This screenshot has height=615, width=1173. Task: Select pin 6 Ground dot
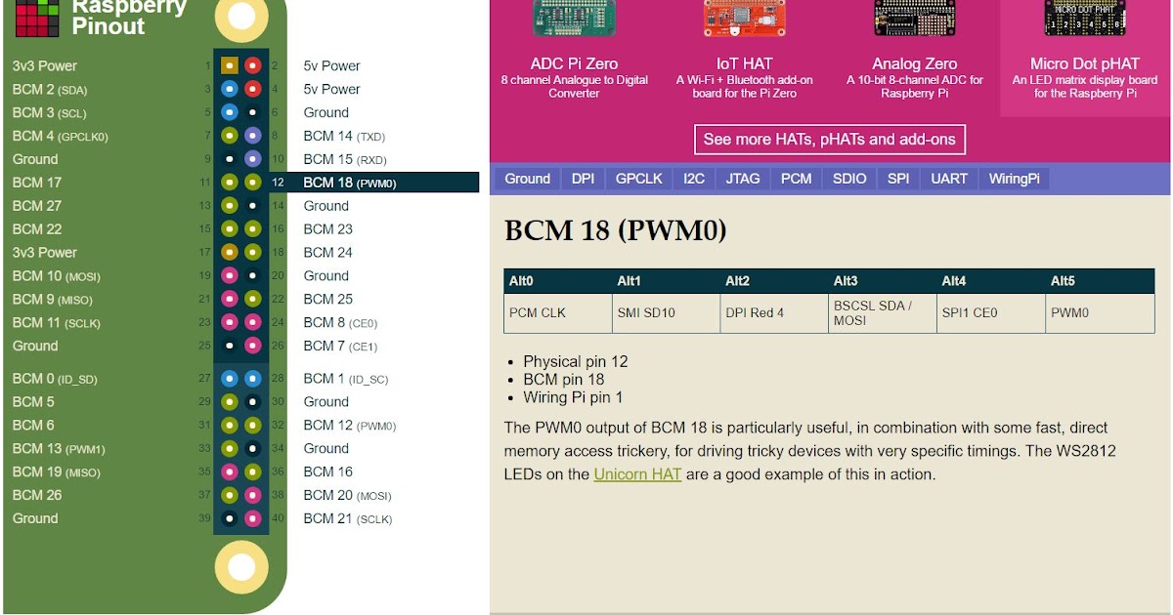pyautogui.click(x=253, y=112)
